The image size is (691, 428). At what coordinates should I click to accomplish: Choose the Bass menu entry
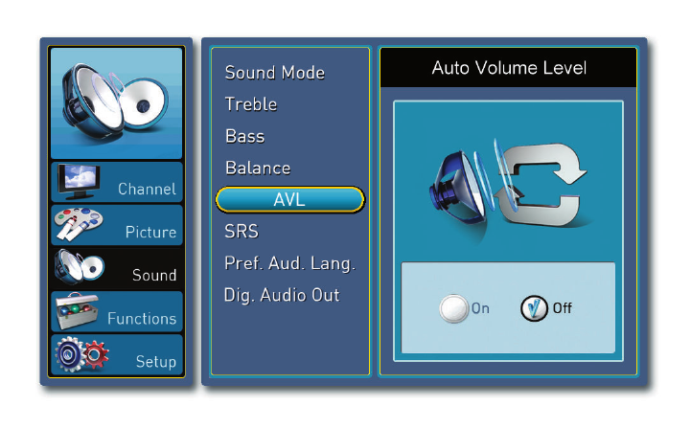point(245,136)
